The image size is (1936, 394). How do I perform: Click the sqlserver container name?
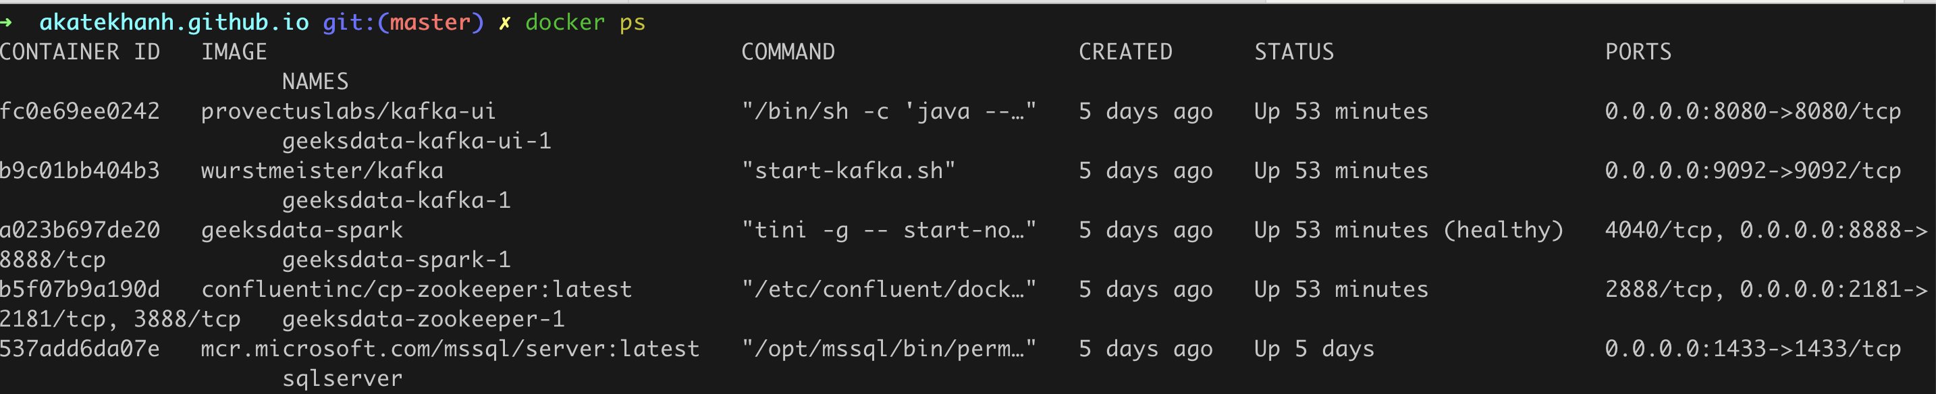pos(343,379)
